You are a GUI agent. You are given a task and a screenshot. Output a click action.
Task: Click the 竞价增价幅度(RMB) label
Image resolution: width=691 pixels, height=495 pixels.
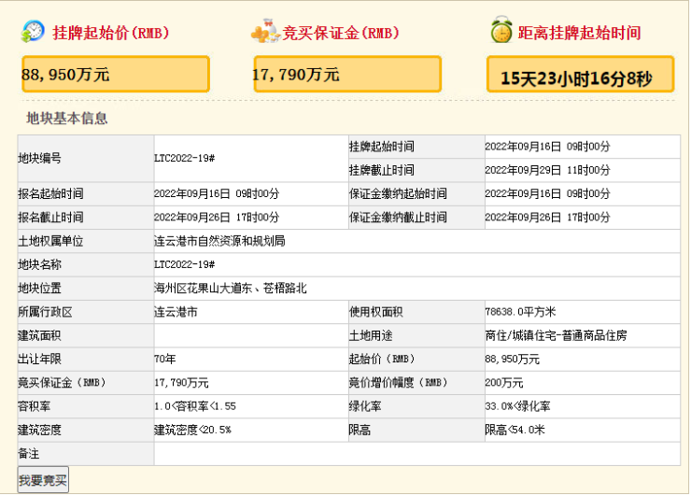[x=398, y=383]
